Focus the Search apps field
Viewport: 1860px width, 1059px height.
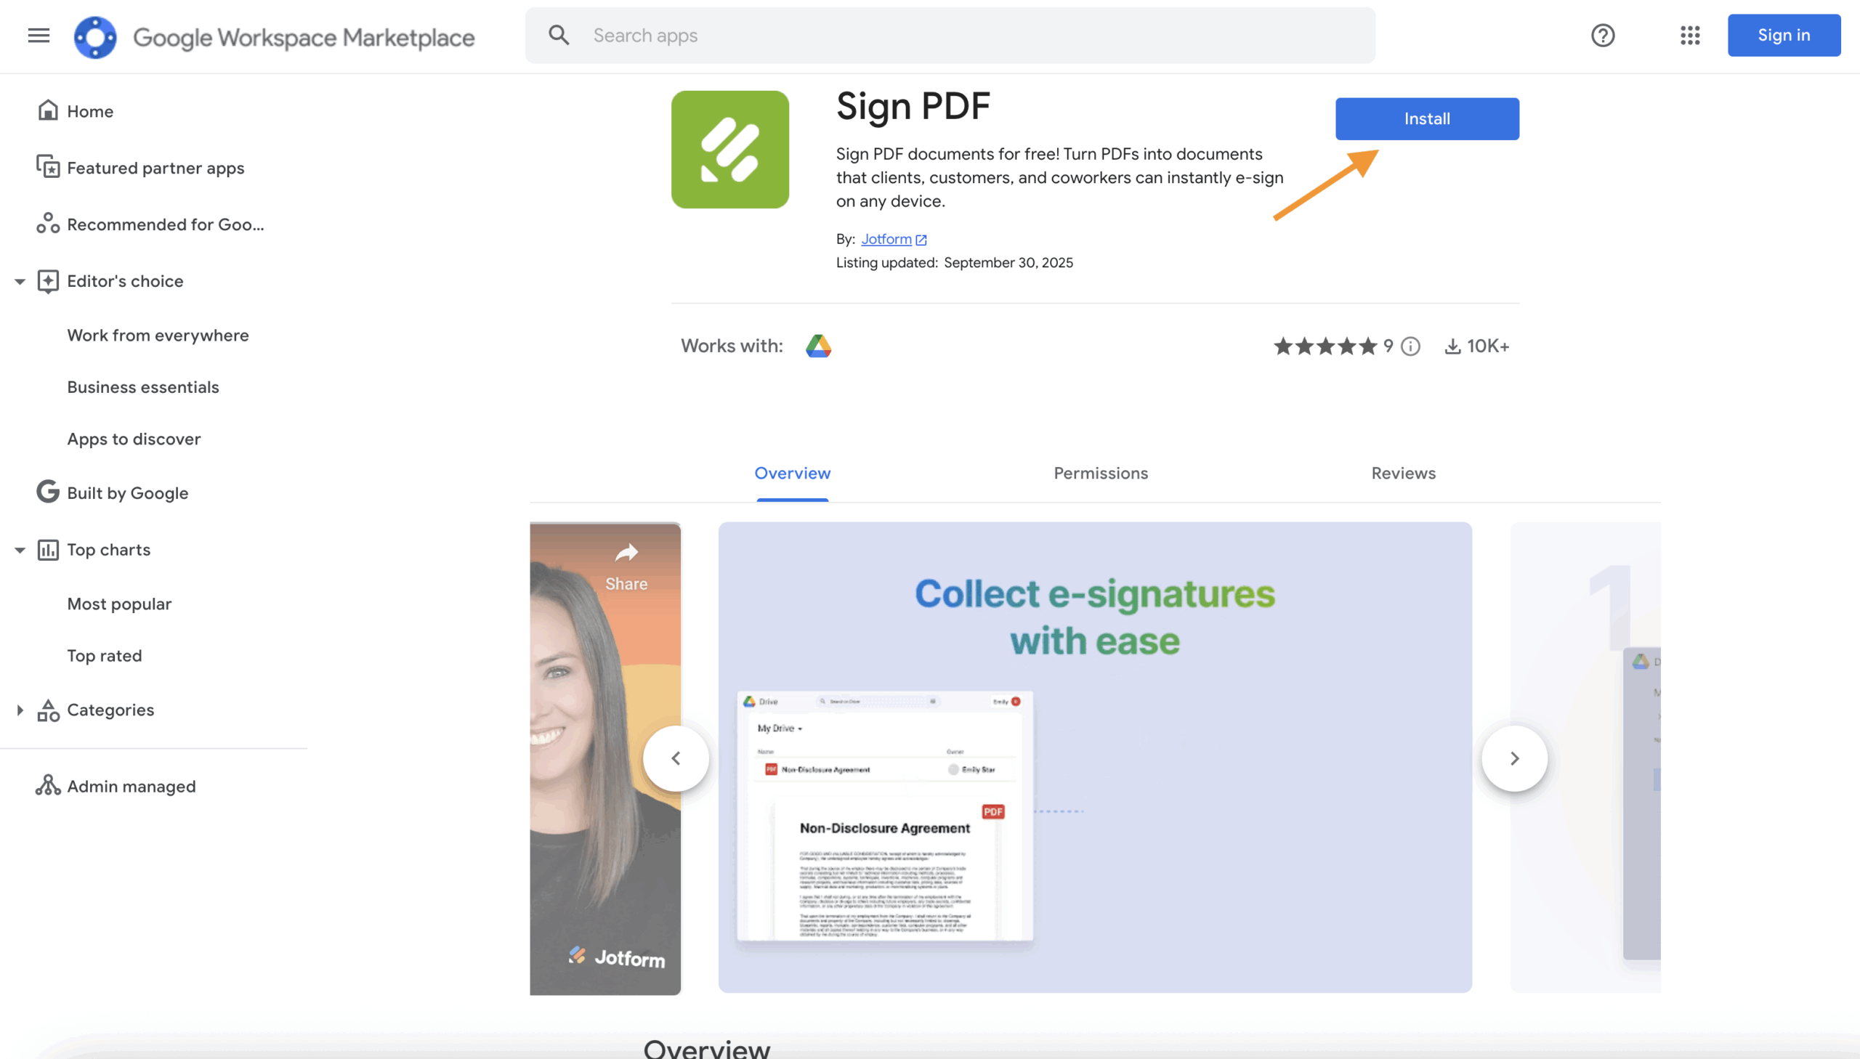click(946, 35)
